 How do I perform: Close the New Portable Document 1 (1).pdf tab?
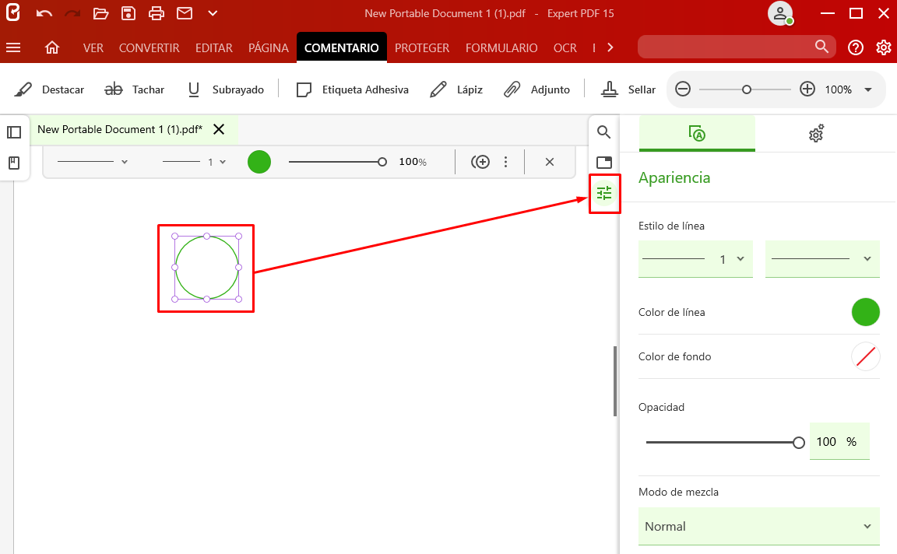219,129
